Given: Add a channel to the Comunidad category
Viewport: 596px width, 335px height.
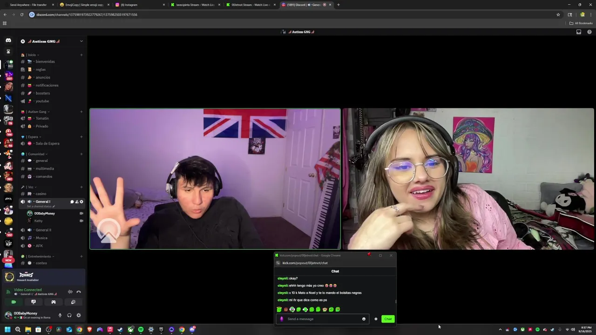Looking at the screenshot, I should click(x=81, y=154).
